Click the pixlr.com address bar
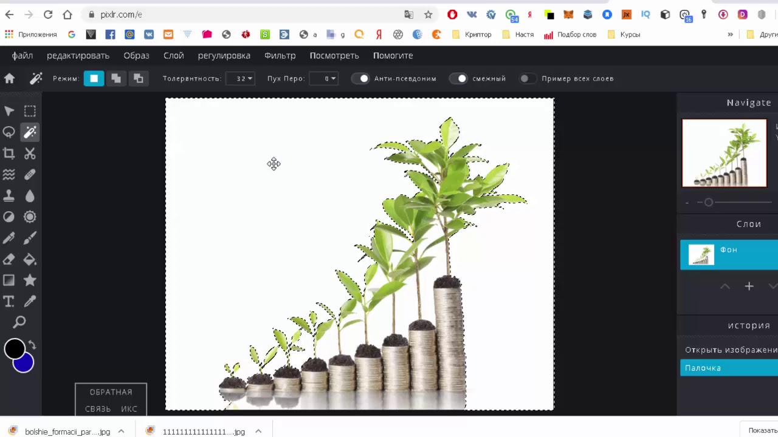The width and height of the screenshot is (778, 437). [243, 15]
